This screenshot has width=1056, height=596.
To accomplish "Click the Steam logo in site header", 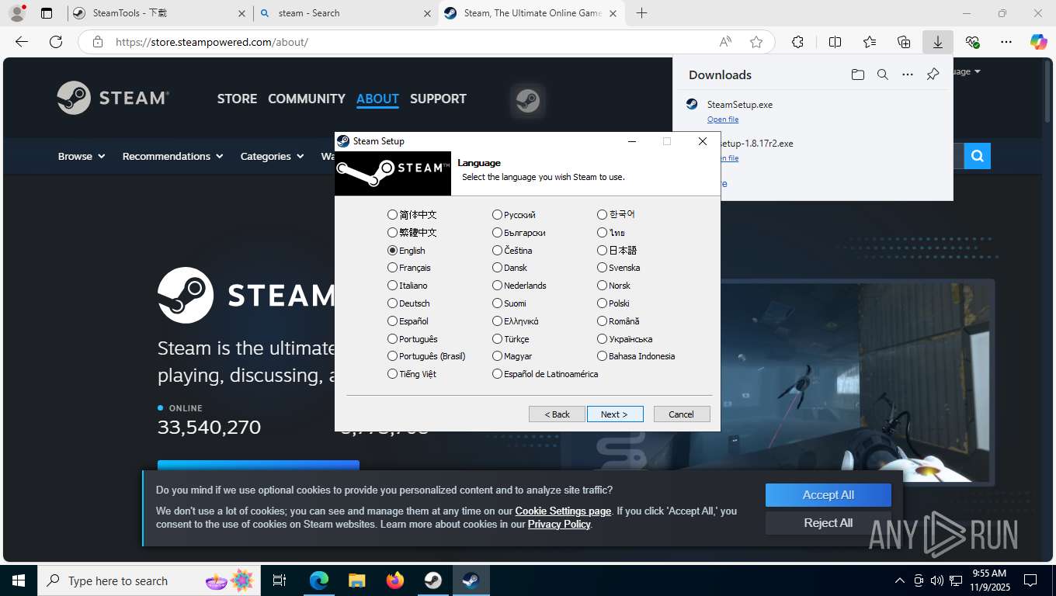I will pos(113,98).
